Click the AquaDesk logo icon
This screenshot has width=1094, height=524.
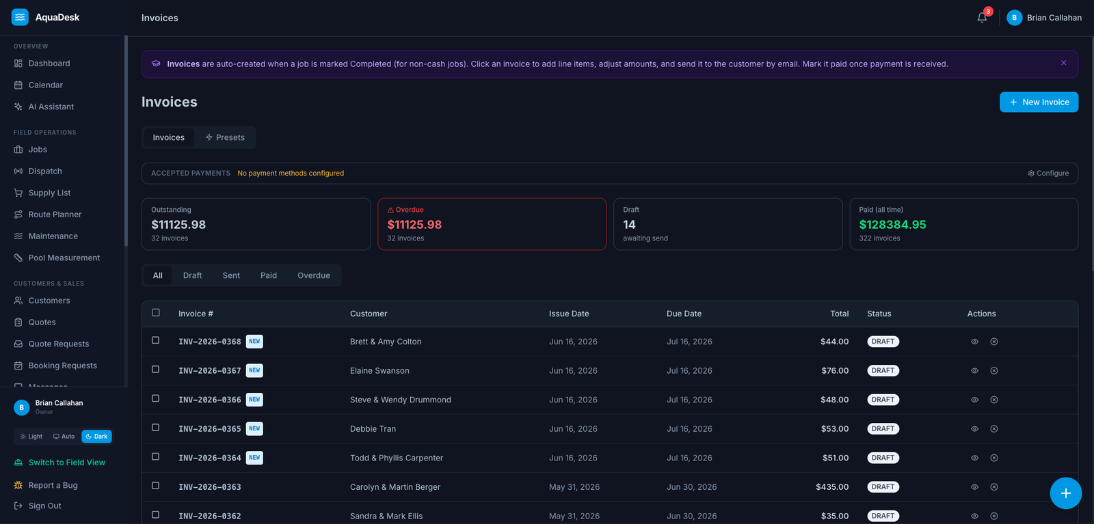coord(20,17)
